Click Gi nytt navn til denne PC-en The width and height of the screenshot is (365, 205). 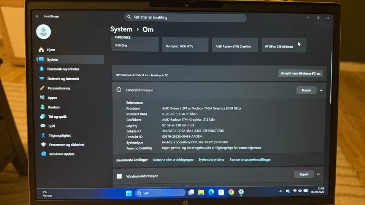click(300, 73)
